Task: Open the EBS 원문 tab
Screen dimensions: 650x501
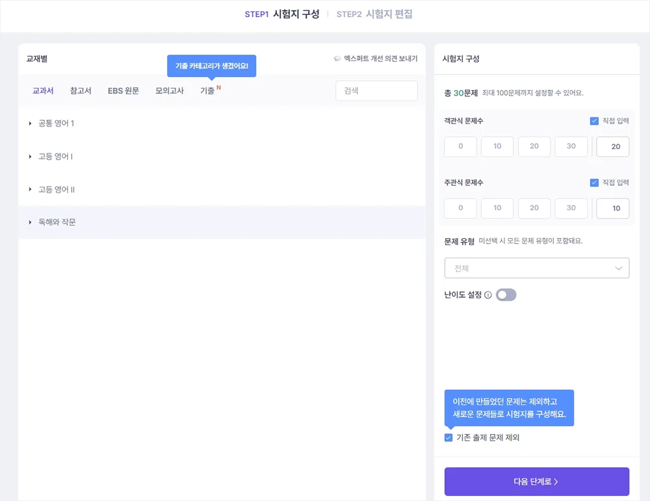Action: tap(123, 91)
